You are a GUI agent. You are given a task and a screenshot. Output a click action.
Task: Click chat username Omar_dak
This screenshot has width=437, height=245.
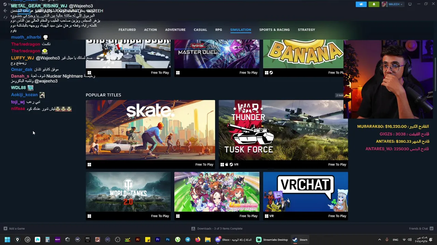(x=22, y=69)
